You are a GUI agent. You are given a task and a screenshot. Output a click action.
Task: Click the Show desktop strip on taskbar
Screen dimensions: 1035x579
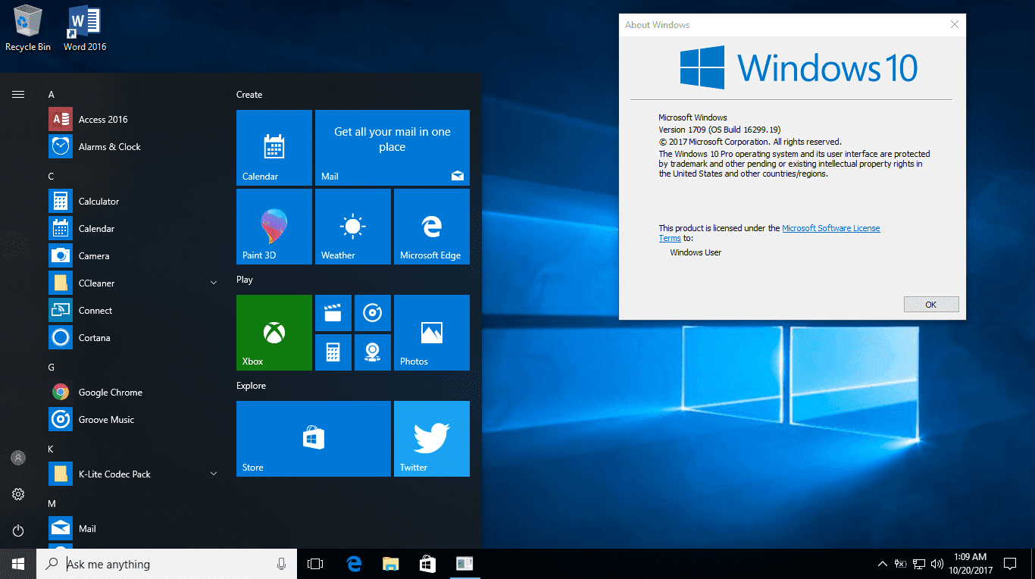click(1033, 564)
